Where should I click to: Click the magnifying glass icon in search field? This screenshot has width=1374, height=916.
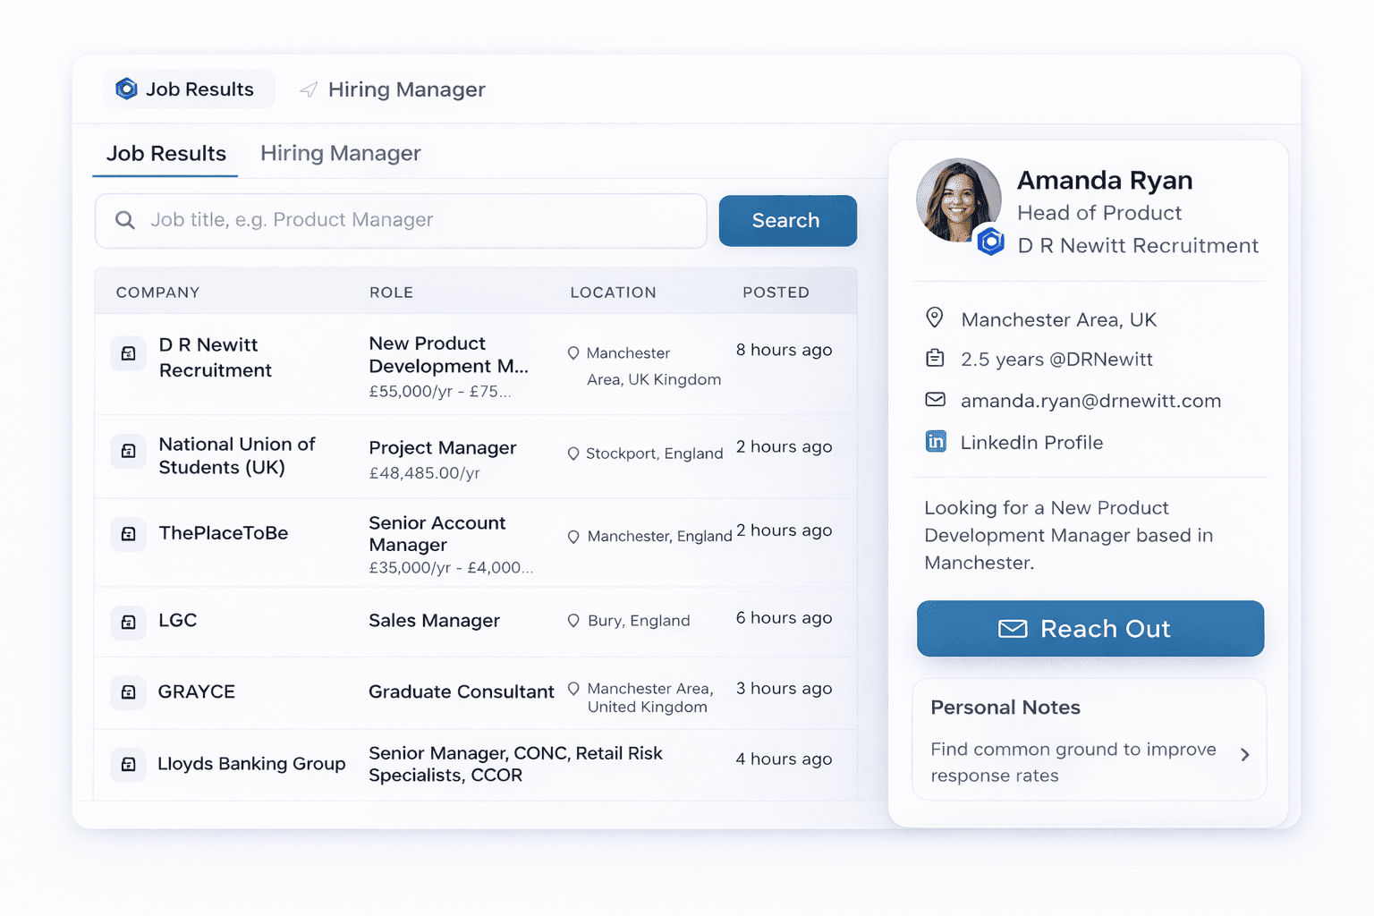tap(125, 220)
